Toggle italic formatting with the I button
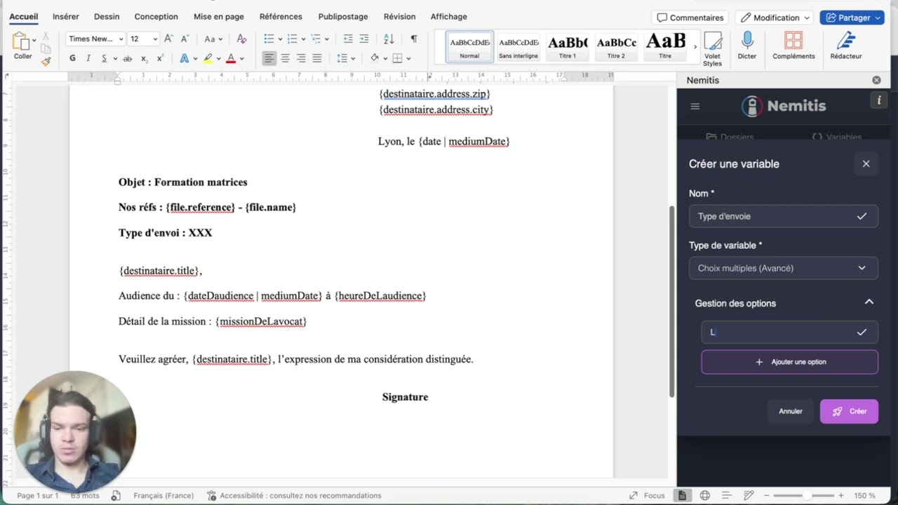 pyautogui.click(x=88, y=58)
